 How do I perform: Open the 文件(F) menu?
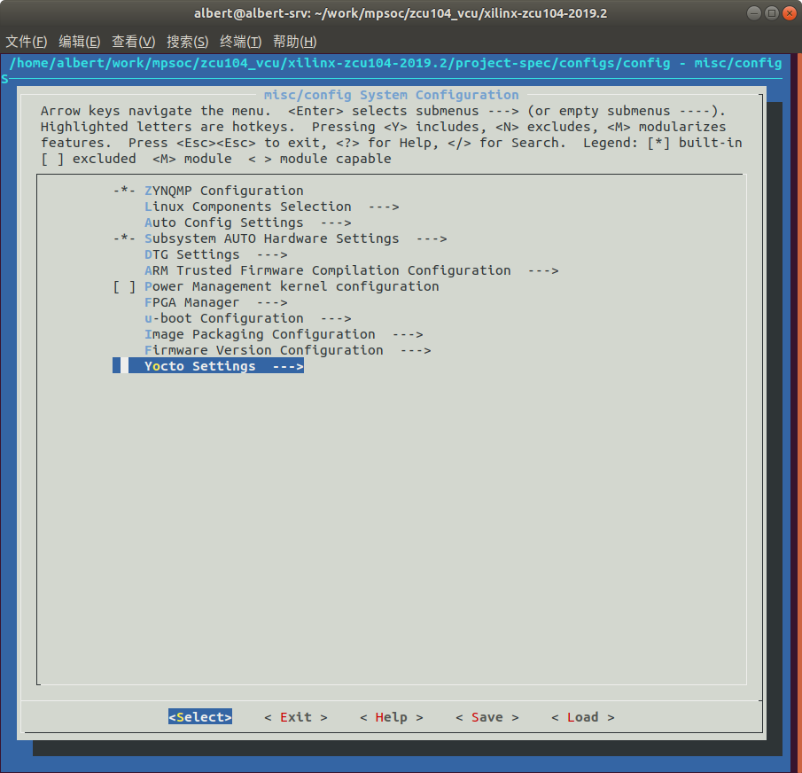26,42
